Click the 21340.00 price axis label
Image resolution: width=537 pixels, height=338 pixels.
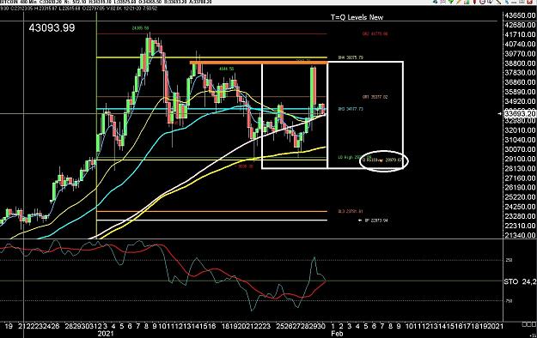tap(521, 235)
